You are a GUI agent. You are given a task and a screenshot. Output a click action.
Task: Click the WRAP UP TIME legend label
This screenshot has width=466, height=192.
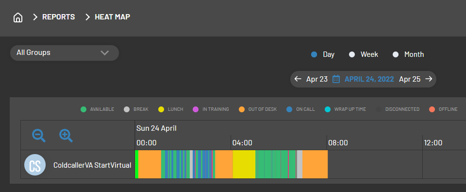point(350,109)
